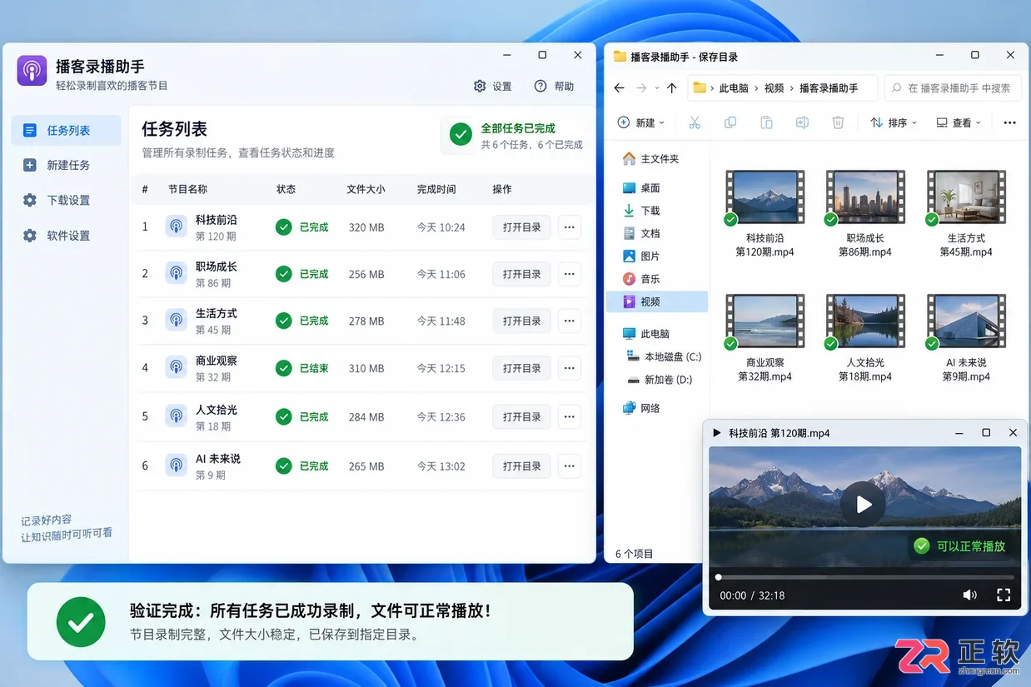This screenshot has width=1031, height=687.
Task: Click the podcast icon for 生活方式 row
Action: click(176, 320)
